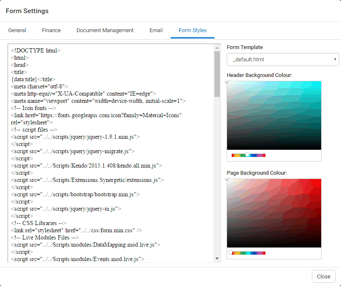Click the 'Form Settings' dialog title
The height and width of the screenshot is (286, 341).
[27, 11]
